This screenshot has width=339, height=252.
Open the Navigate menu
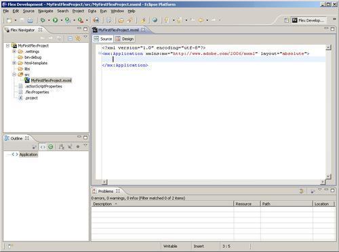45,11
